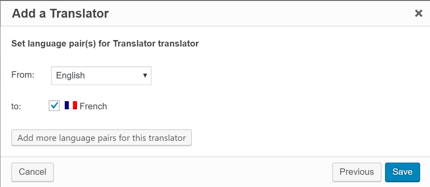Go back with the Previous button
The image size is (430, 187).
click(x=356, y=172)
